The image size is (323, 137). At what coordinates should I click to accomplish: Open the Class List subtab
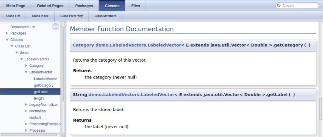coord(13,16)
